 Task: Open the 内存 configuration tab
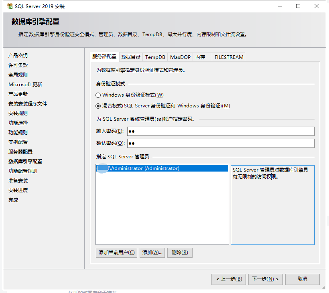(x=201, y=57)
